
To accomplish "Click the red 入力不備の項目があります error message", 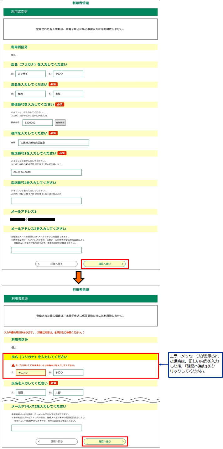I will click(x=44, y=332).
